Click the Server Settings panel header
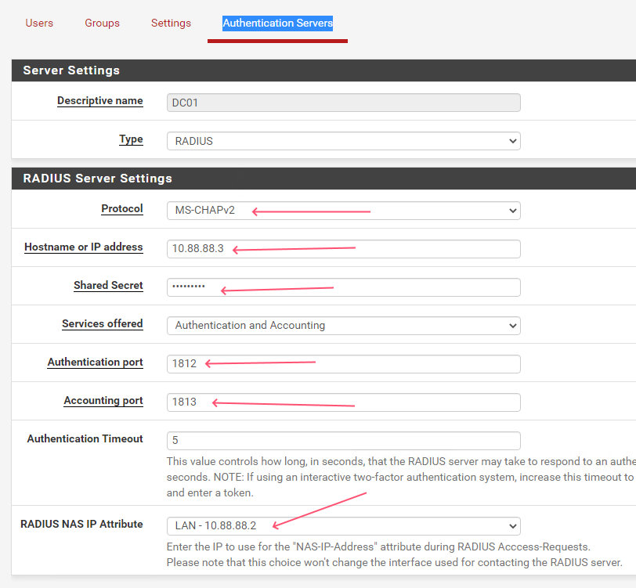Image resolution: width=636 pixels, height=588 pixels. [x=71, y=70]
